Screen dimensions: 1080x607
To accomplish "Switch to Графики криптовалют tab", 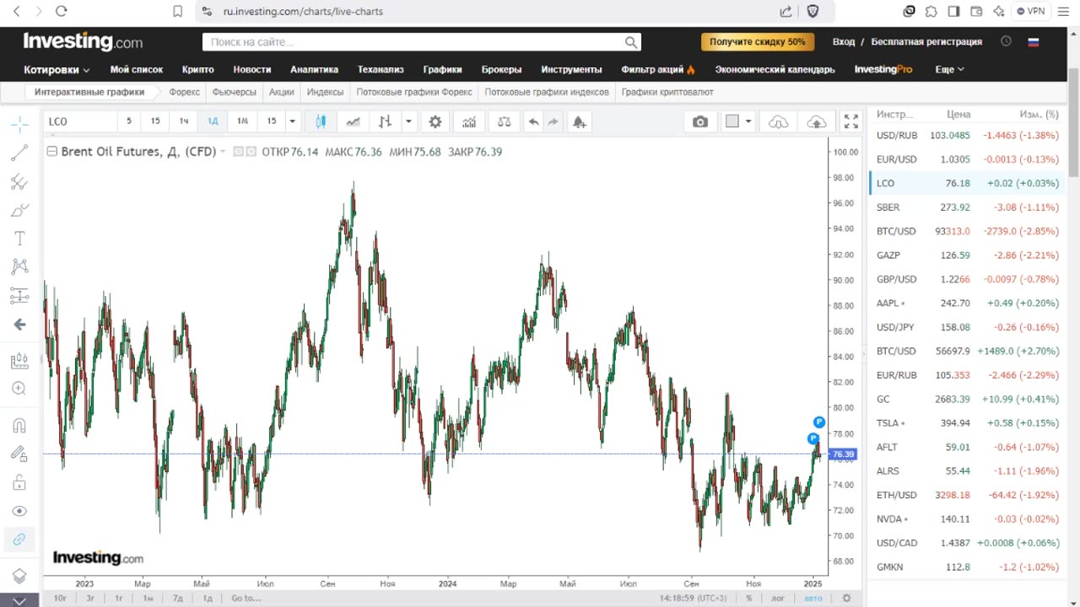I will pos(667,92).
